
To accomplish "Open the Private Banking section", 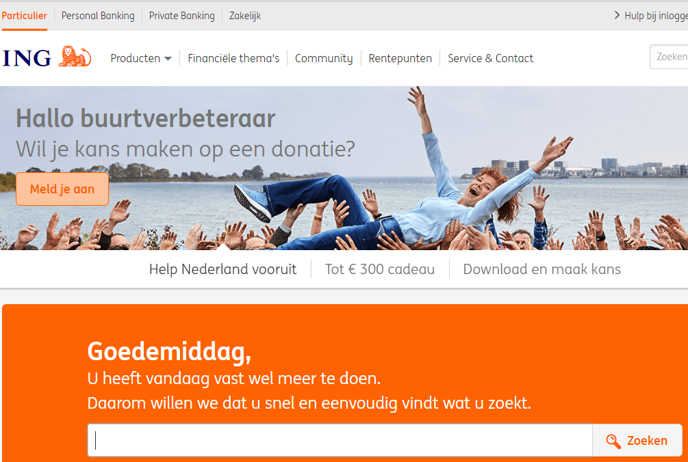I will [x=181, y=16].
